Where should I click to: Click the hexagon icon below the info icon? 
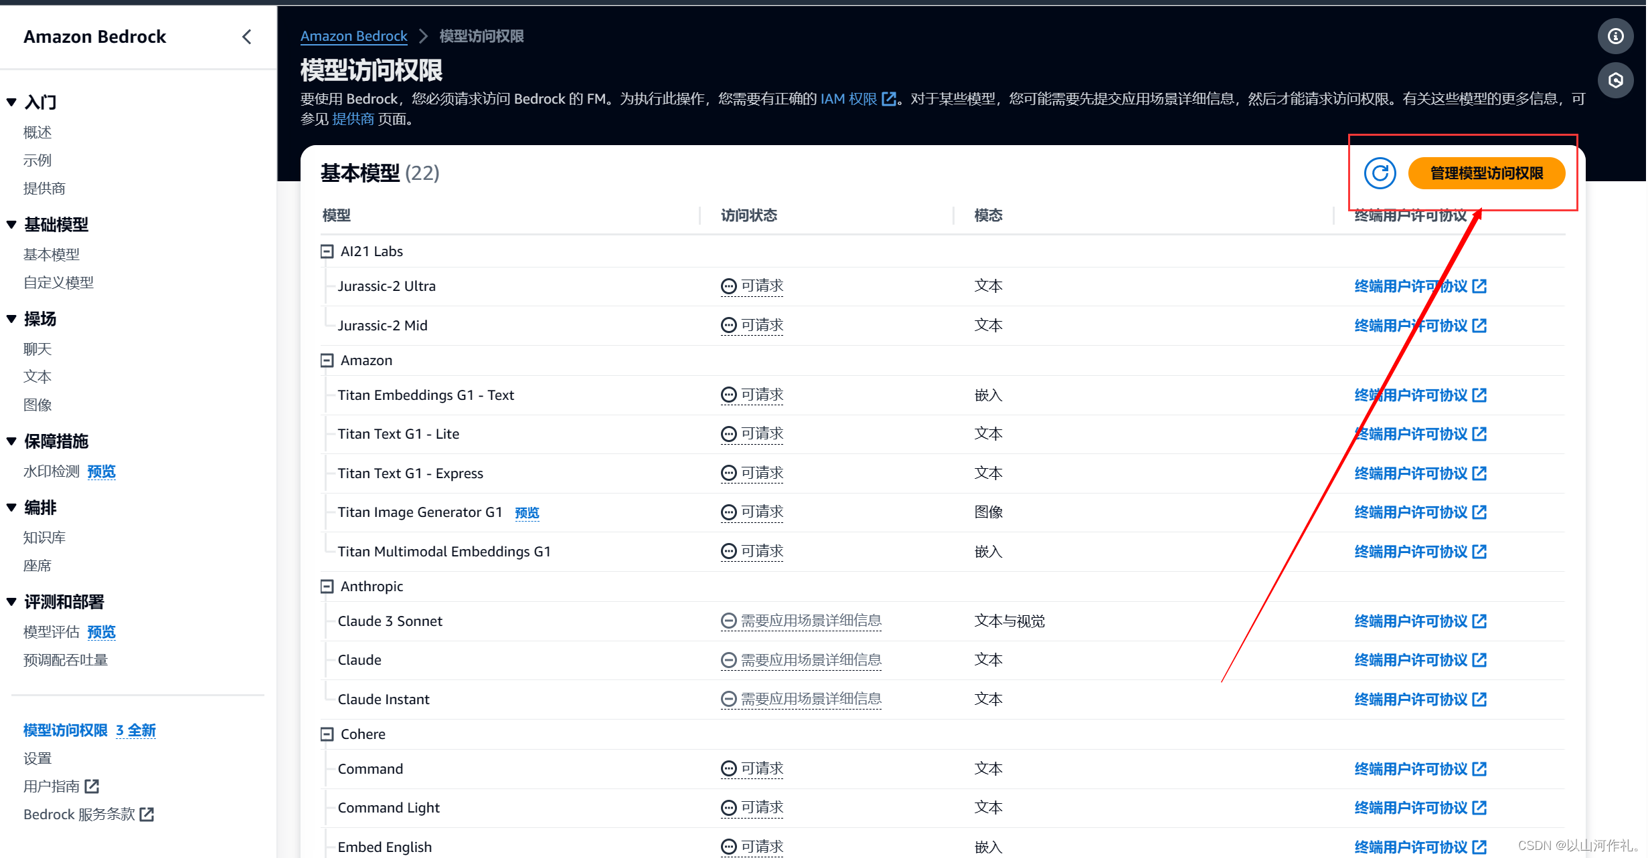coord(1615,81)
